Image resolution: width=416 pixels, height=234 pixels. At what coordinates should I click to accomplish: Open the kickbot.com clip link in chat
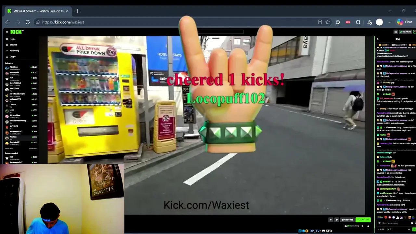(392, 56)
